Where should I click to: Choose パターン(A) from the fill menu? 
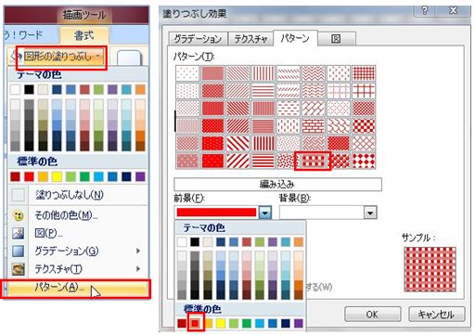click(76, 289)
